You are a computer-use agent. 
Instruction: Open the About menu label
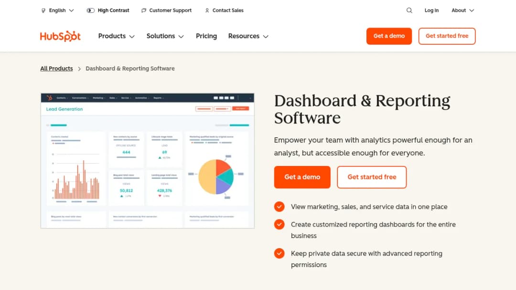coord(458,10)
